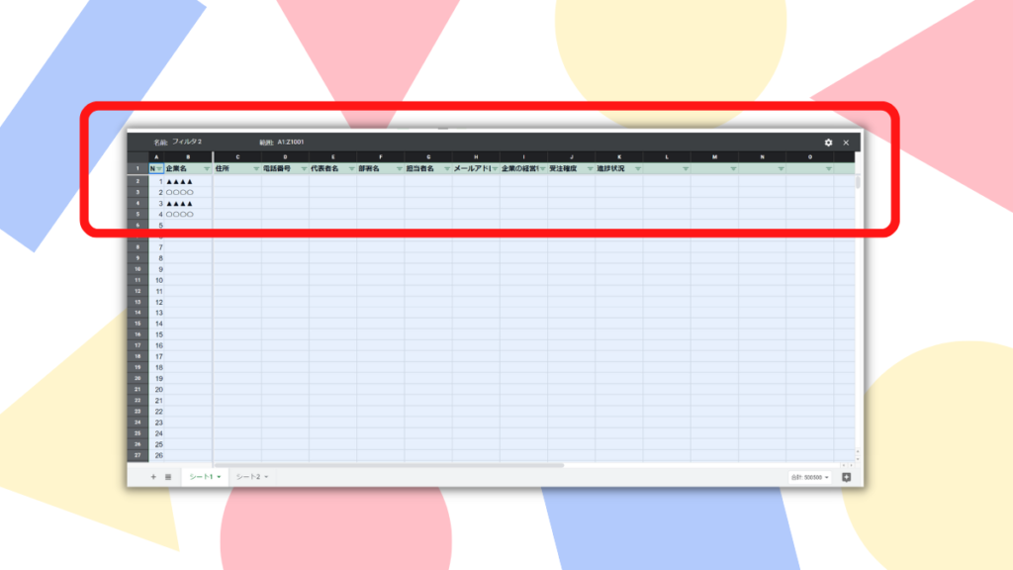Expand filter dropdown for 部署名 column
The image size is (1013, 570).
pyautogui.click(x=399, y=169)
